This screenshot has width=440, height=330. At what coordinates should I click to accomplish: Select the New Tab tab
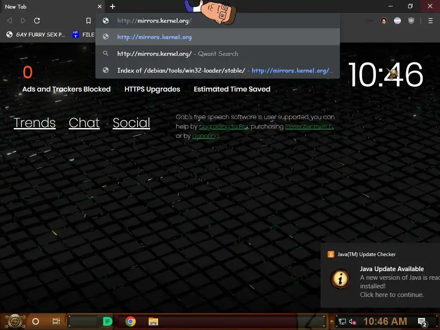pos(52,6)
